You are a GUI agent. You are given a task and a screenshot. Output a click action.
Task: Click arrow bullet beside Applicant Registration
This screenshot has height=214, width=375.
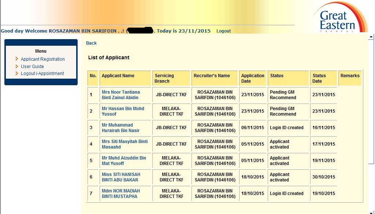[17, 59]
